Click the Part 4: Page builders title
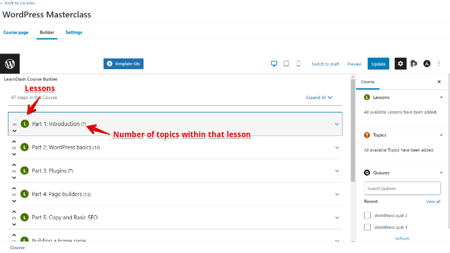Image resolution: width=450 pixels, height=253 pixels. click(57, 194)
